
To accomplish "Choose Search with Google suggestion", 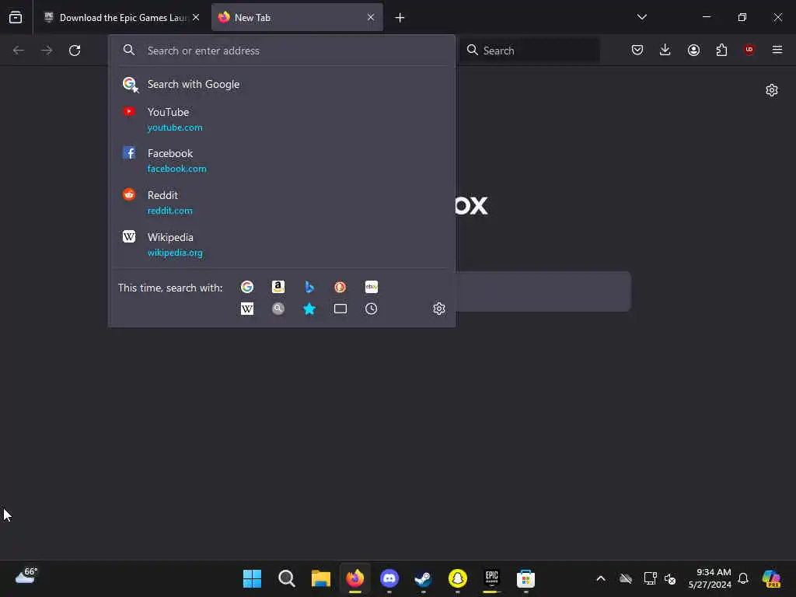I will [281, 84].
